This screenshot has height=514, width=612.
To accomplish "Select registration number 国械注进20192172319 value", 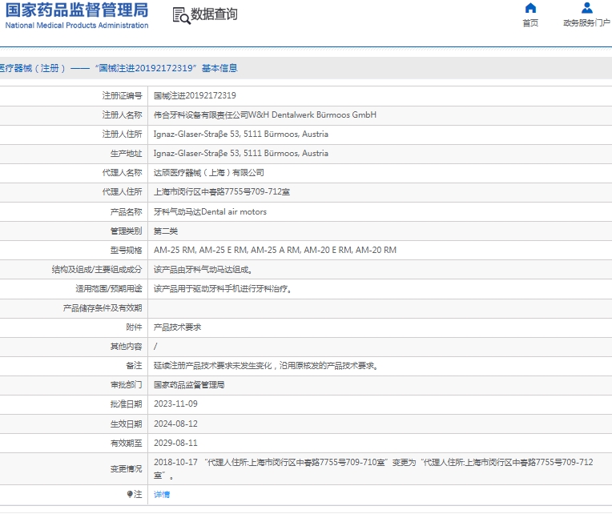I will coord(195,95).
